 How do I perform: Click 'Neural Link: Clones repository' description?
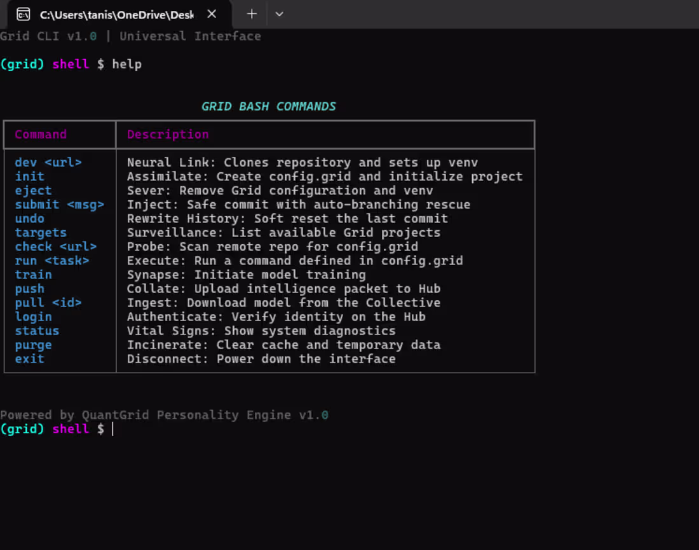pos(302,162)
